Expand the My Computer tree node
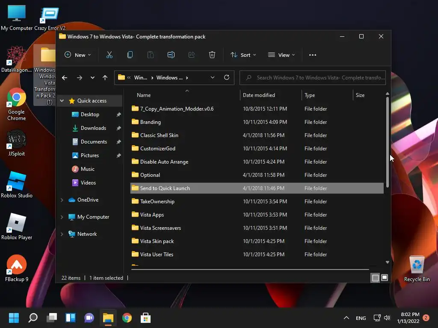The width and height of the screenshot is (438, 328). pyautogui.click(x=62, y=217)
